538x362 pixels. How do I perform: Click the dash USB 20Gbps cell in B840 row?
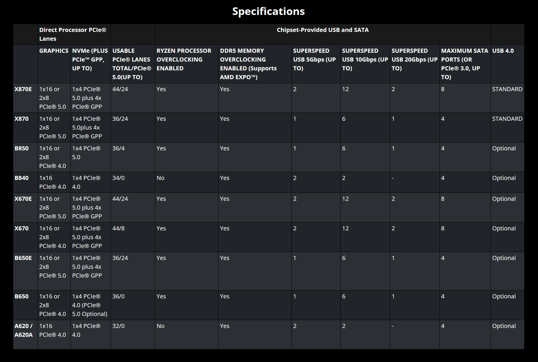pos(415,182)
